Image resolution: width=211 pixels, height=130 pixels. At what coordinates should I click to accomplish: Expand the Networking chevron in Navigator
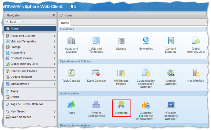(54, 53)
